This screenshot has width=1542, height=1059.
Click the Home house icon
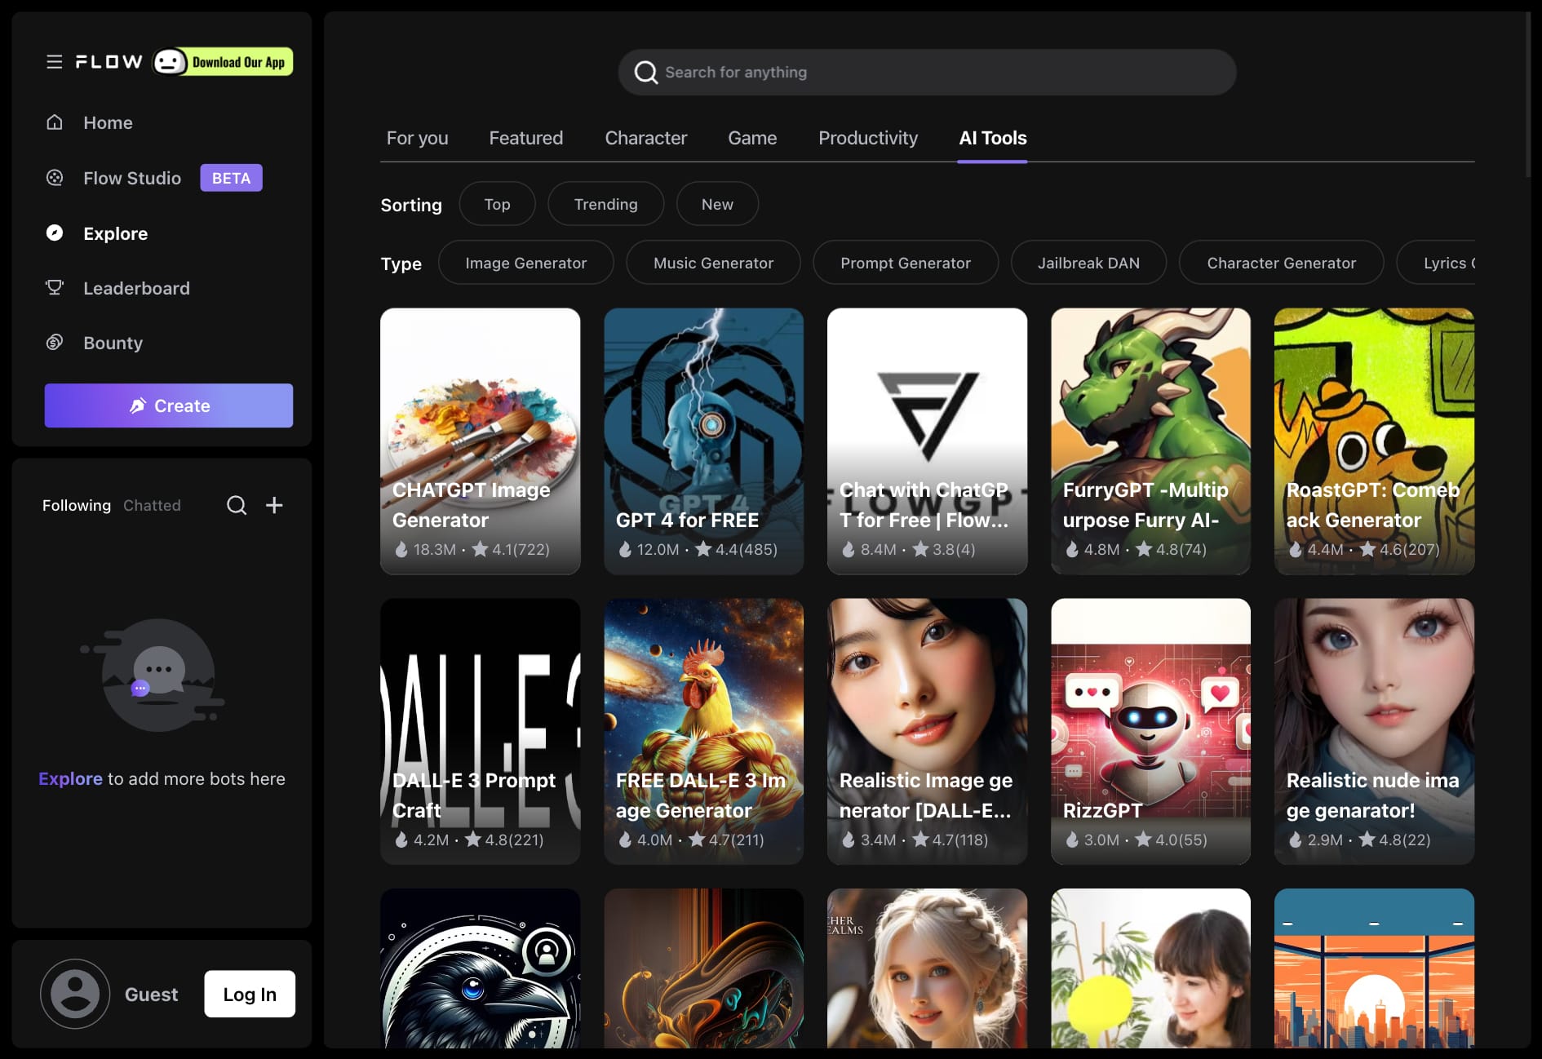point(55,122)
